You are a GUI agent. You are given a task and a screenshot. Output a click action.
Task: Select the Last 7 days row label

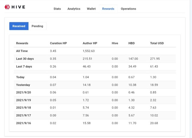[x=24, y=66]
